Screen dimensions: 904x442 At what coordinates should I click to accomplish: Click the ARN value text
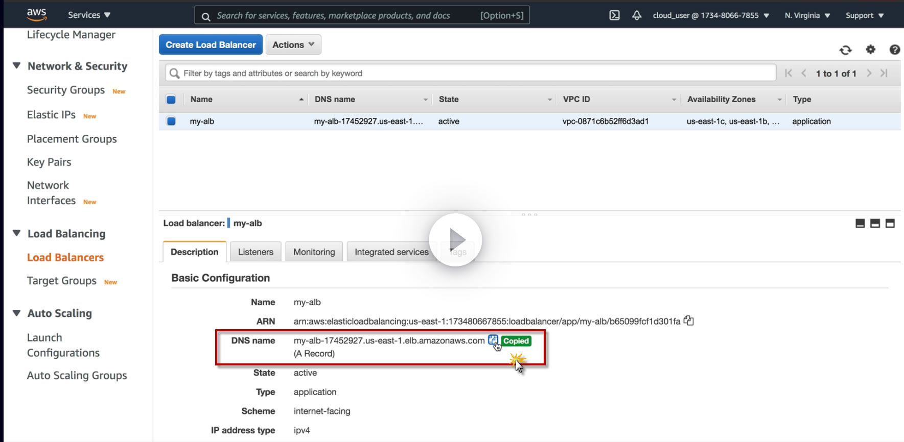(487, 322)
